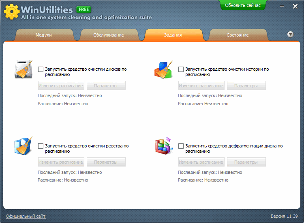Click 'Запустить средство очистки дисков по расписанию' label
This screenshot has height=223, width=304.
click(x=86, y=72)
